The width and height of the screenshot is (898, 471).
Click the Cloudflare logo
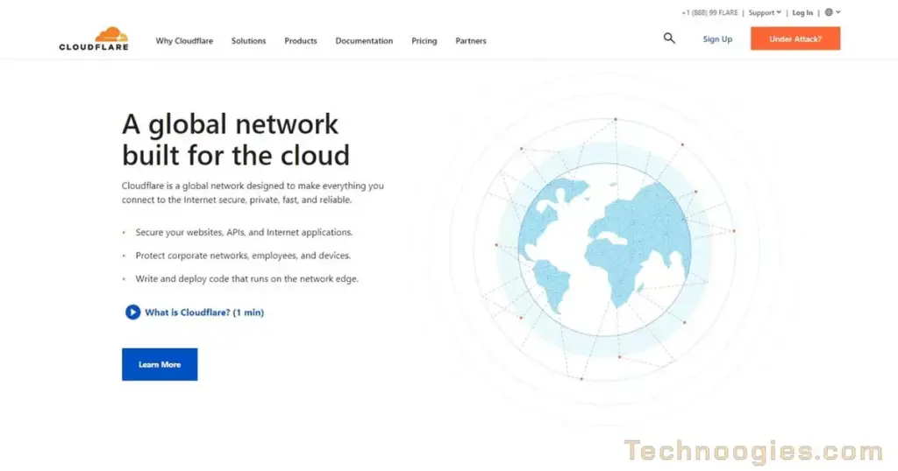tap(94, 39)
